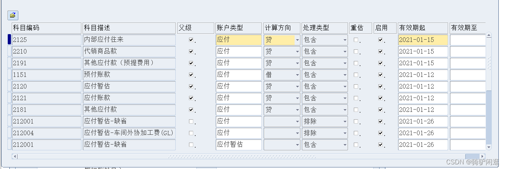Select description cell 内部应付往来
Viewport: 505px width, 169px height.
[x=129, y=40]
